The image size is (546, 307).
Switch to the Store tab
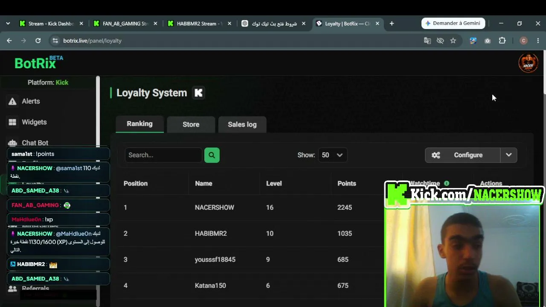point(191,124)
